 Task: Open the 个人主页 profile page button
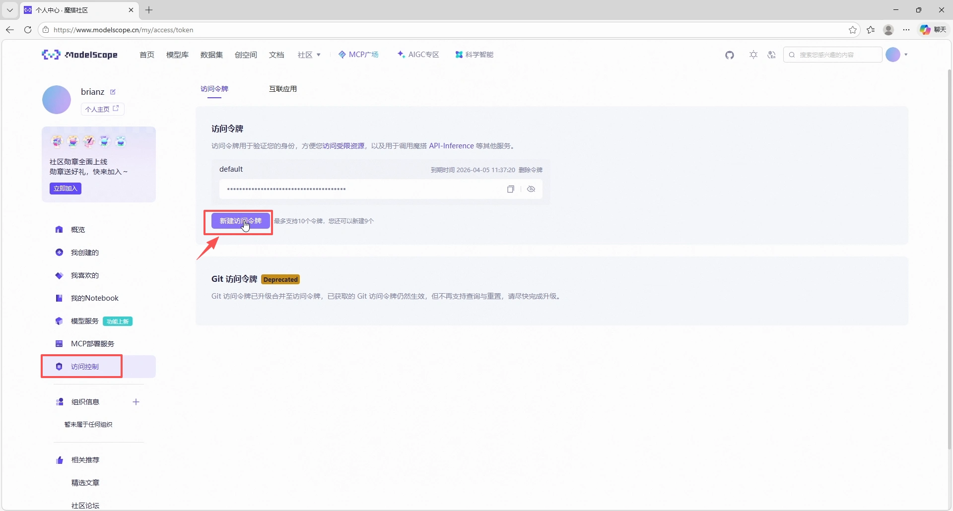coord(103,109)
